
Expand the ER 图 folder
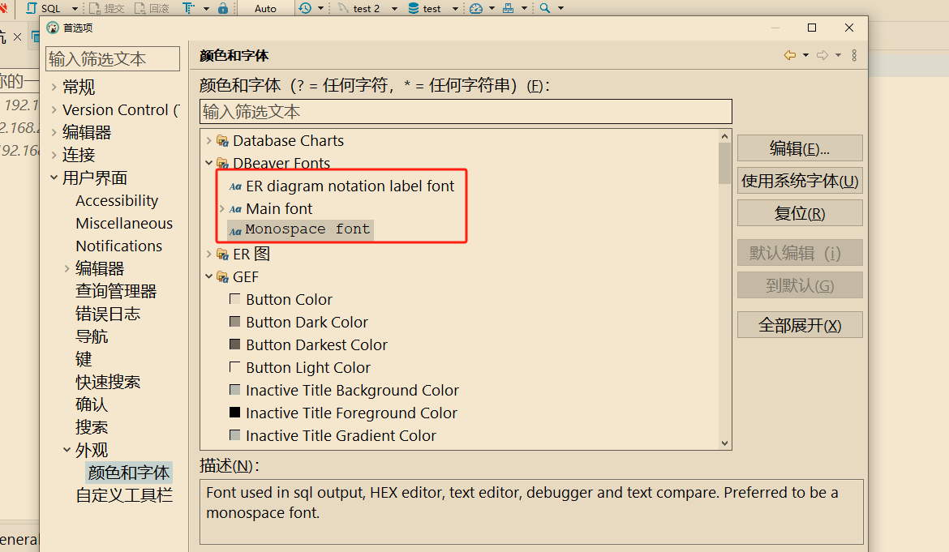pos(208,254)
